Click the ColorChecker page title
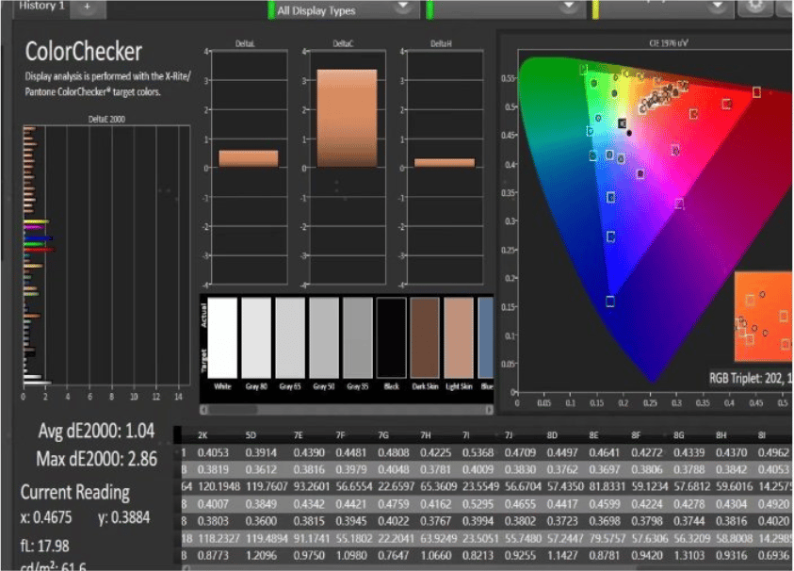The image size is (794, 571). [84, 51]
